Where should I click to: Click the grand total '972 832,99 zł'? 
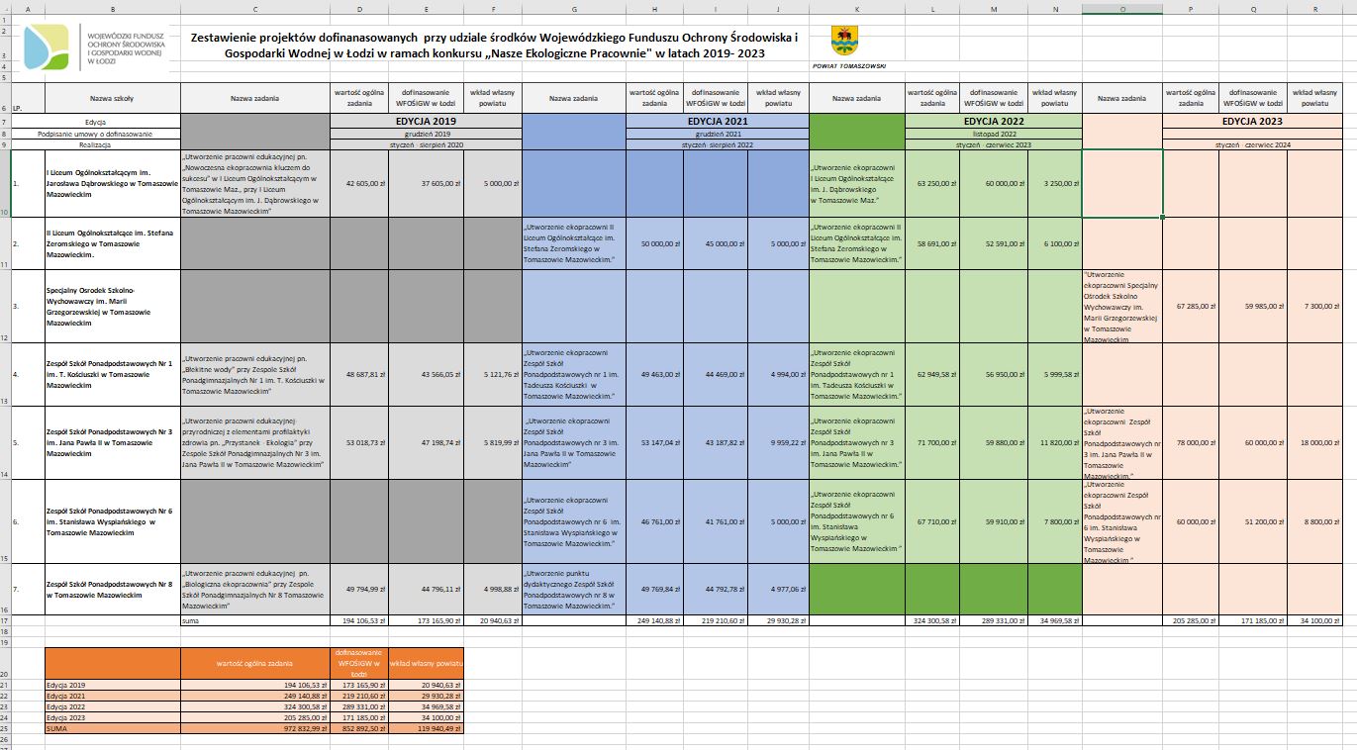pos(255,728)
